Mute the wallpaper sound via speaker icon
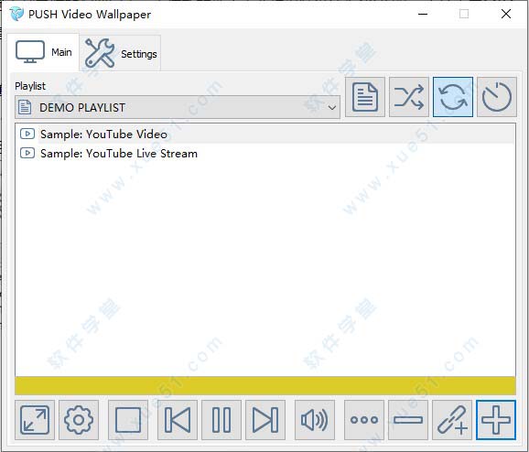Viewport: 529px width, 452px height. tap(315, 420)
